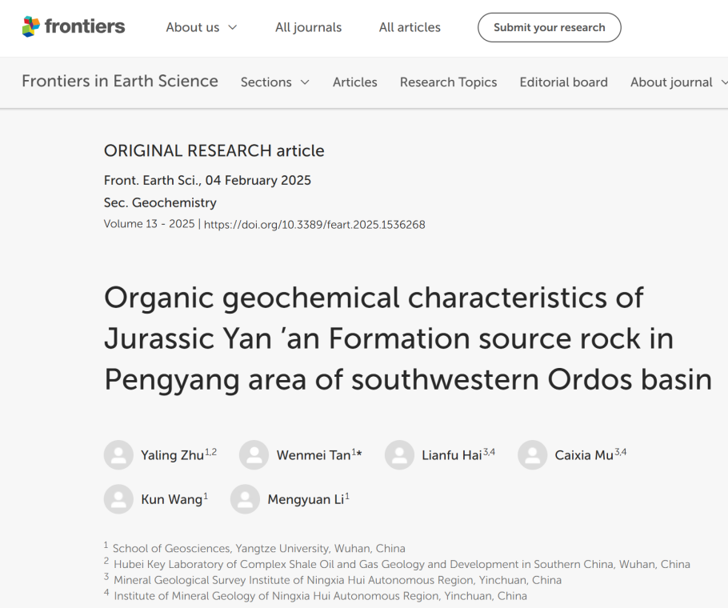
Task: Click Mengyuan Li's avatar icon
Action: click(245, 499)
